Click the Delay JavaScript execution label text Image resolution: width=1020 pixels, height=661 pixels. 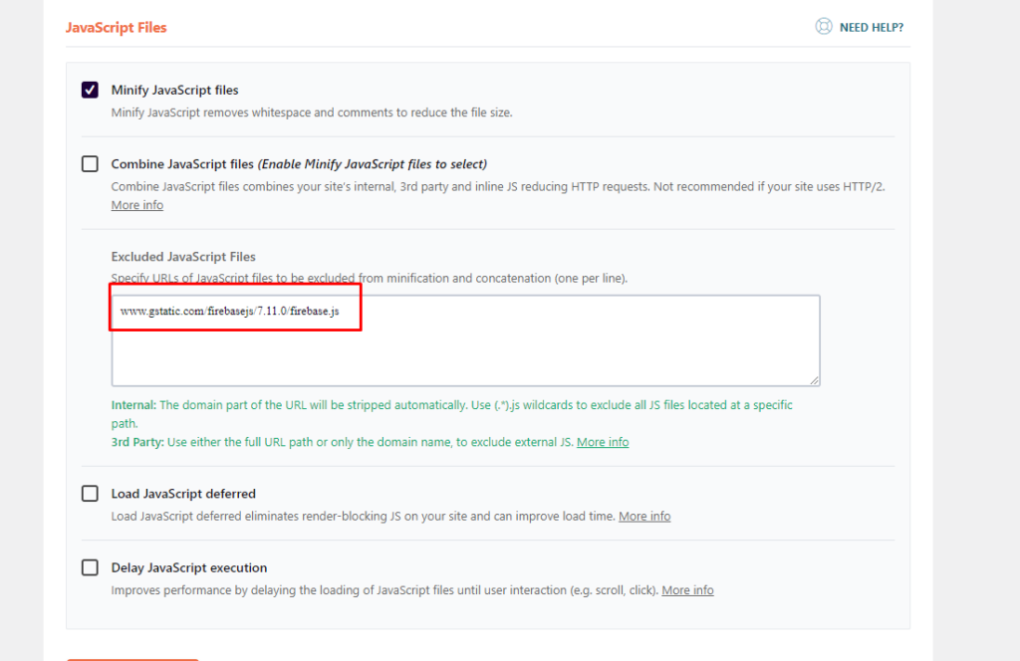pyautogui.click(x=188, y=567)
